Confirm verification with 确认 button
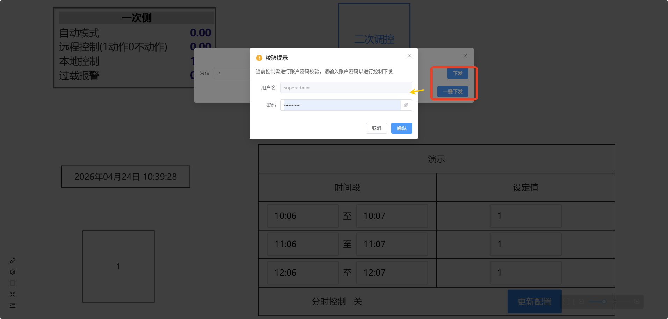The image size is (668, 319). [402, 128]
